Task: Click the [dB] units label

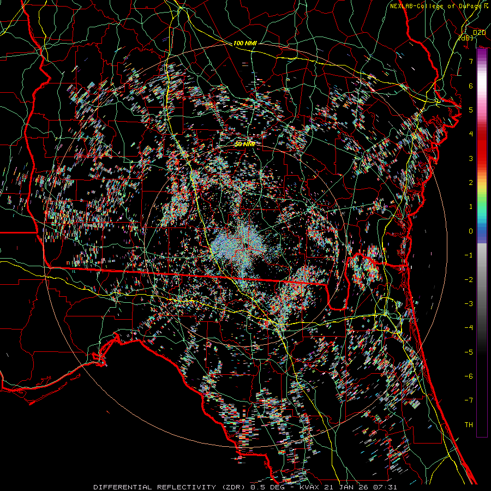Action: pyautogui.click(x=466, y=38)
